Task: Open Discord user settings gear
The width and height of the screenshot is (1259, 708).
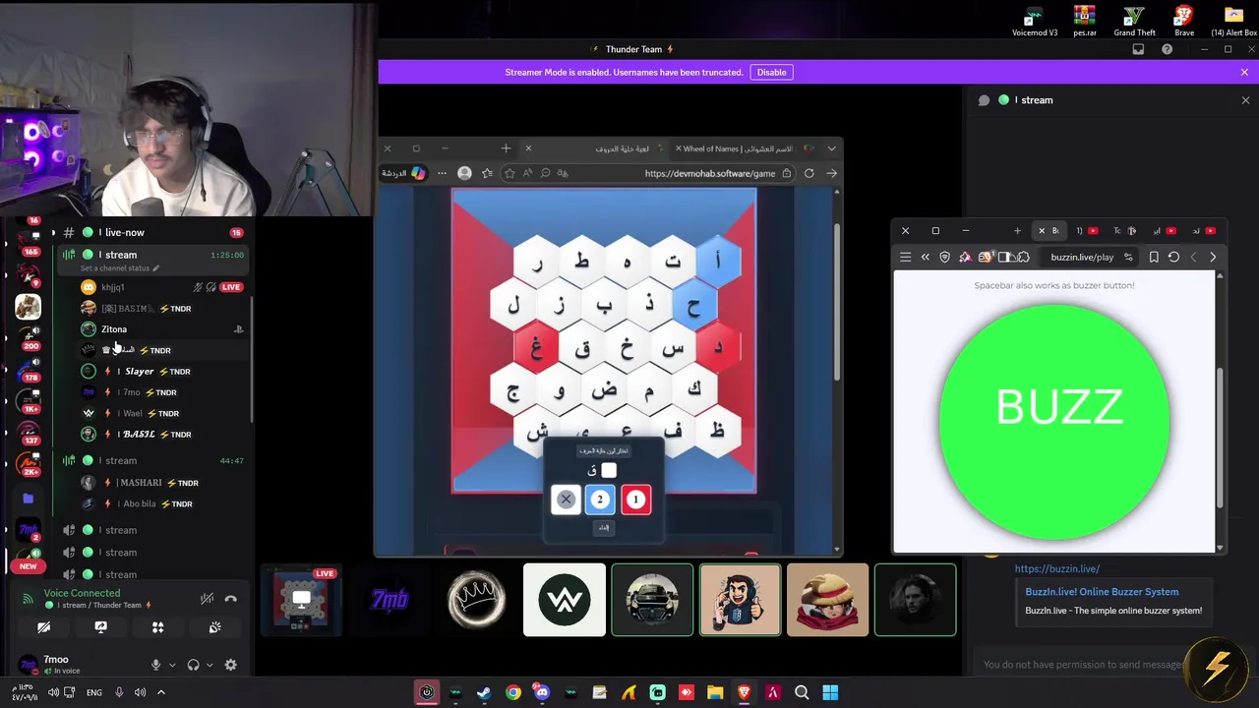Action: click(230, 665)
